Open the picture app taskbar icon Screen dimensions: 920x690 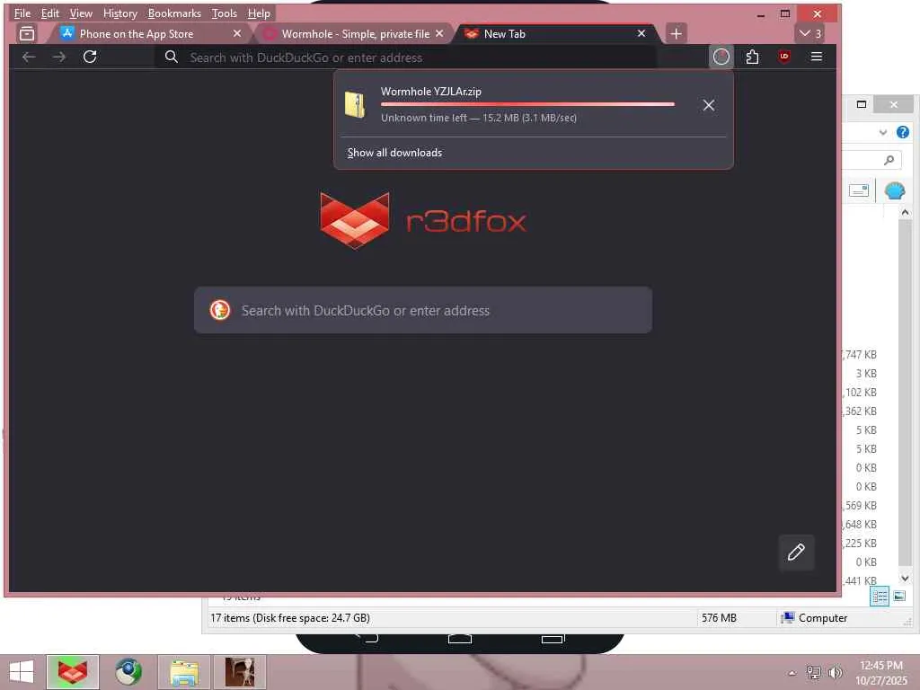coord(239,672)
